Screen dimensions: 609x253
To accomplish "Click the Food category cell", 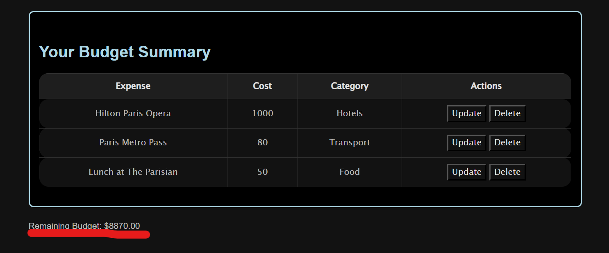I will coord(350,172).
